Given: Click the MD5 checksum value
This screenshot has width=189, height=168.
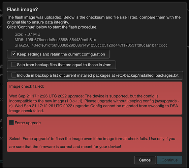Looking at the screenshot, I should 61,40.
